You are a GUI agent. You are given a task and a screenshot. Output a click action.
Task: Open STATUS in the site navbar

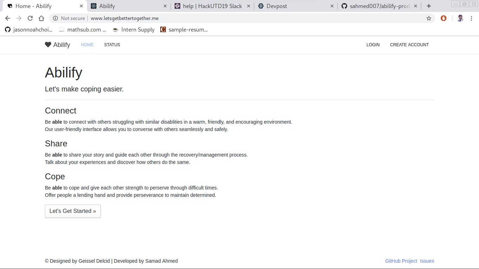(x=112, y=45)
